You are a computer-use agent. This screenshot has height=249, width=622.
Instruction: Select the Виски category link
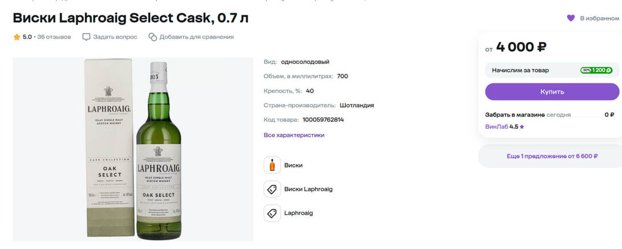tap(293, 165)
